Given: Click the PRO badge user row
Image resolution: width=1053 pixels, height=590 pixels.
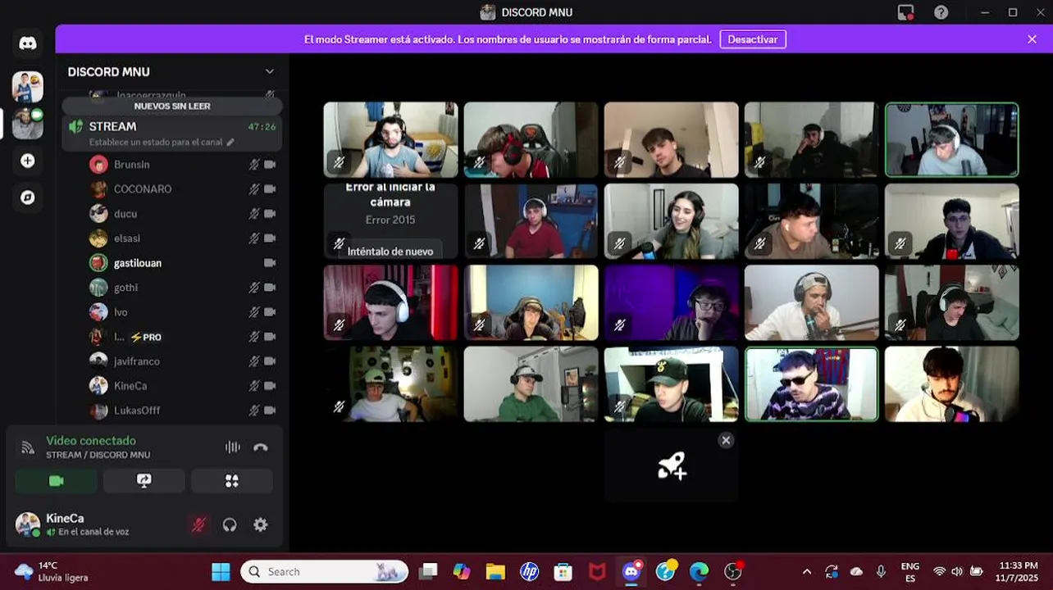Looking at the screenshot, I should click(x=182, y=337).
